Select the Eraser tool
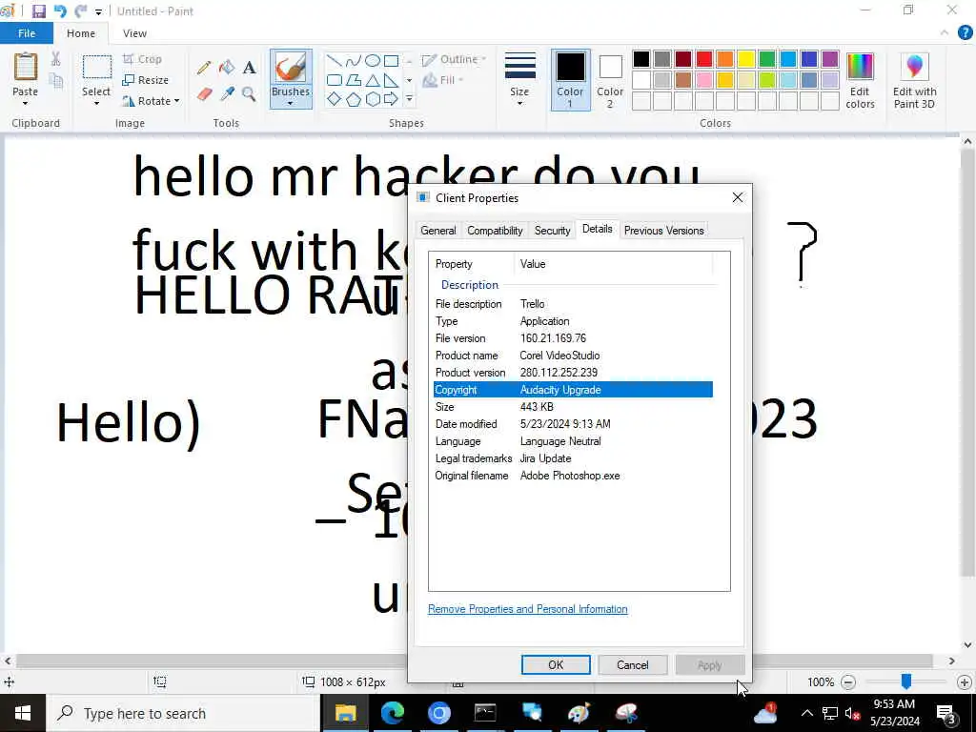The height and width of the screenshot is (732, 976). pos(204,94)
